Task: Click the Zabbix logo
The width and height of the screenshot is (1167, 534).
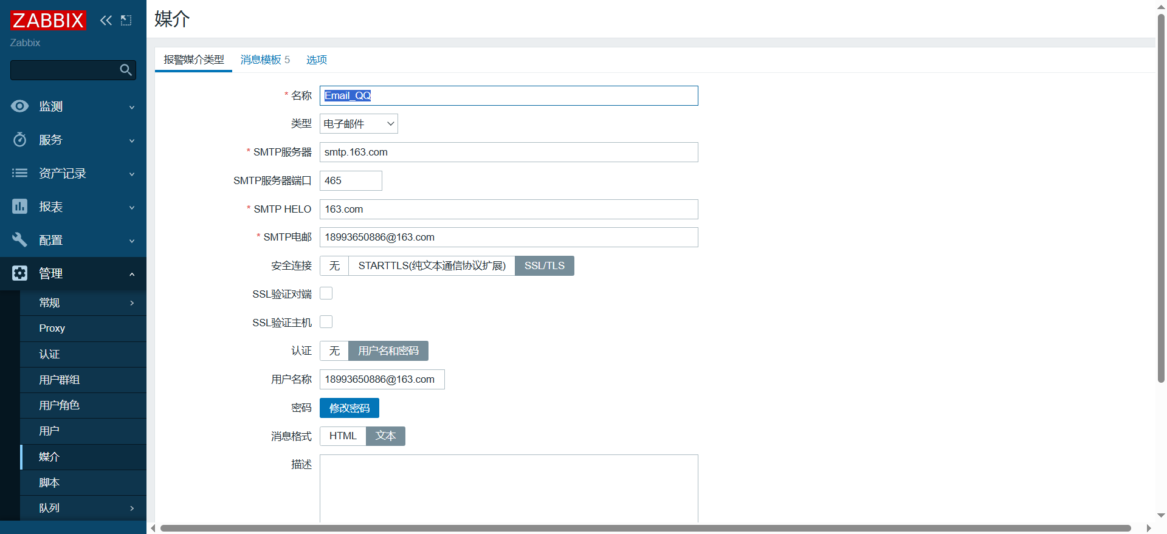Action: click(48, 21)
